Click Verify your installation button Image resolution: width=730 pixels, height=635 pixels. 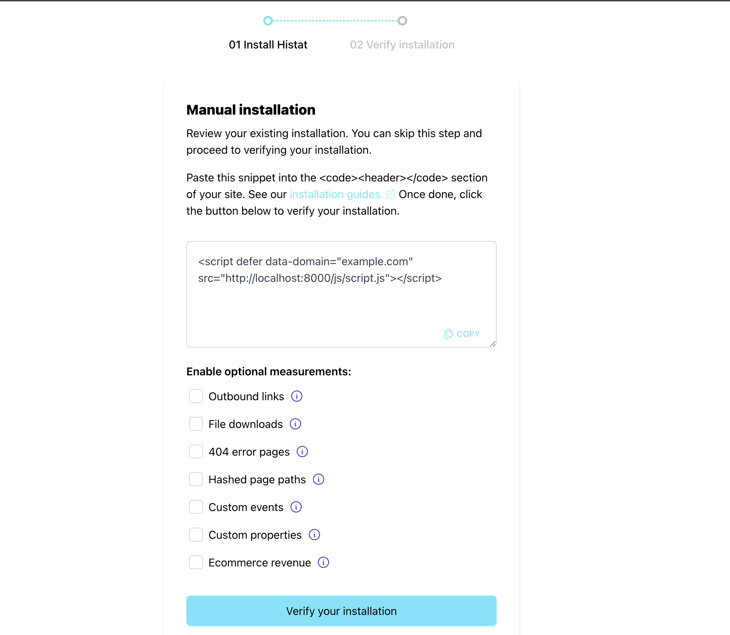(341, 611)
